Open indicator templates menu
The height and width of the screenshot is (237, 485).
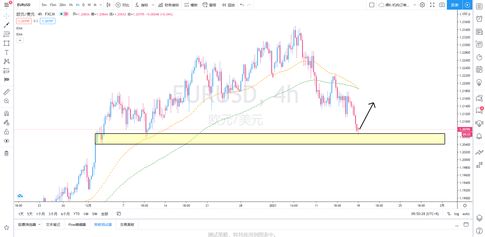pos(191,5)
